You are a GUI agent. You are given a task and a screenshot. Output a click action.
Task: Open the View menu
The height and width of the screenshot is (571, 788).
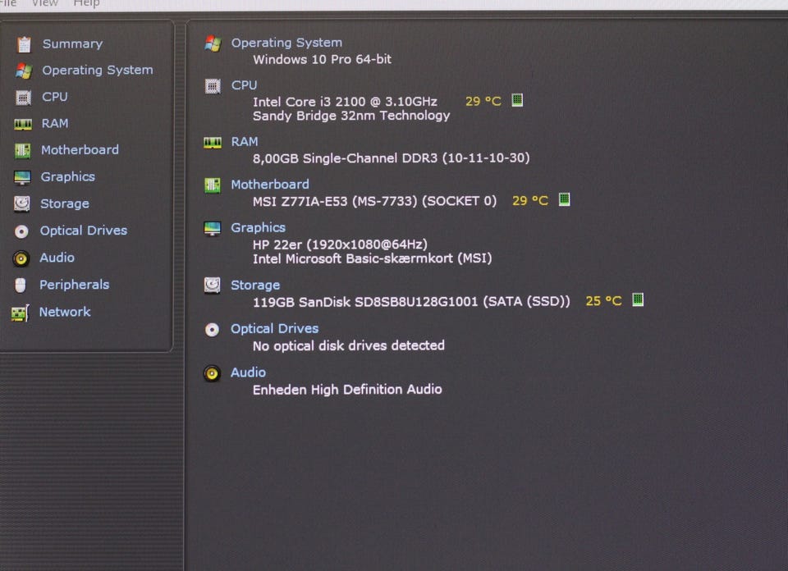click(44, 3)
